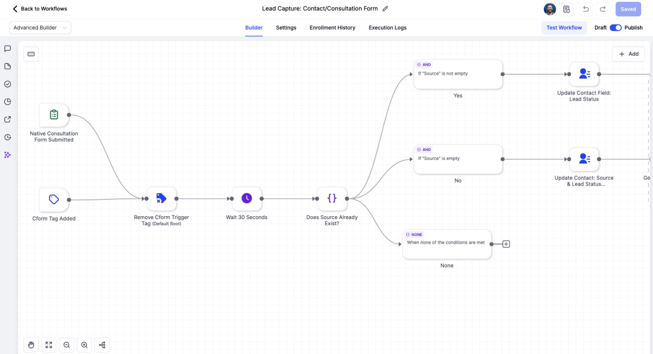
Task: Expand the Advanced Builder dropdown
Action: [x=40, y=28]
